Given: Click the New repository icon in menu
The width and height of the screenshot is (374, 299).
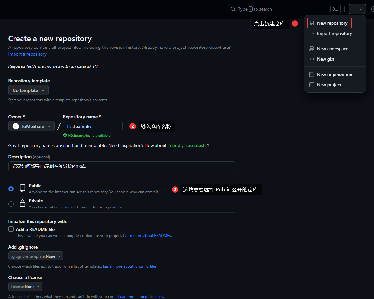Looking at the screenshot, I should point(312,23).
